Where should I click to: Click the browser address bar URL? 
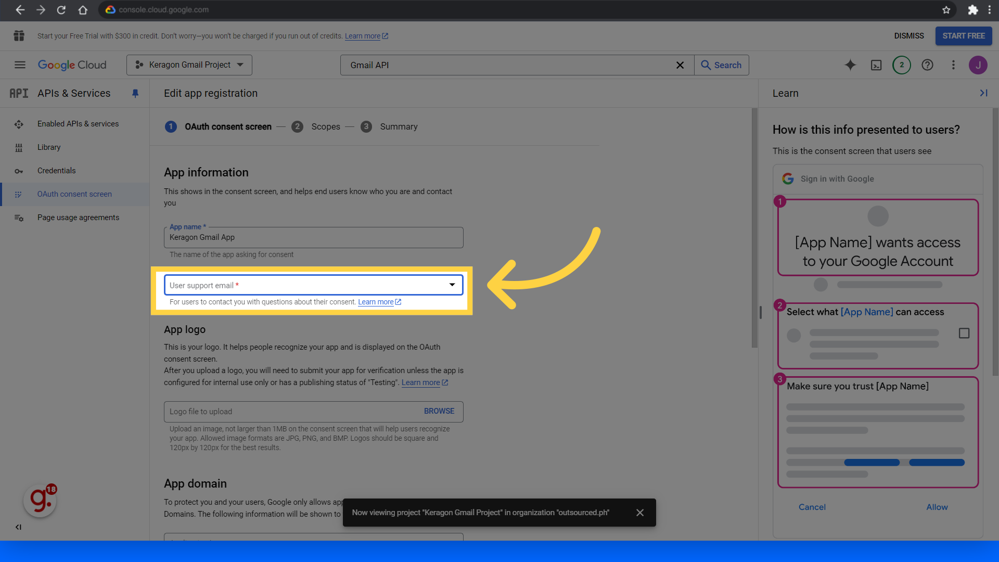163,10
